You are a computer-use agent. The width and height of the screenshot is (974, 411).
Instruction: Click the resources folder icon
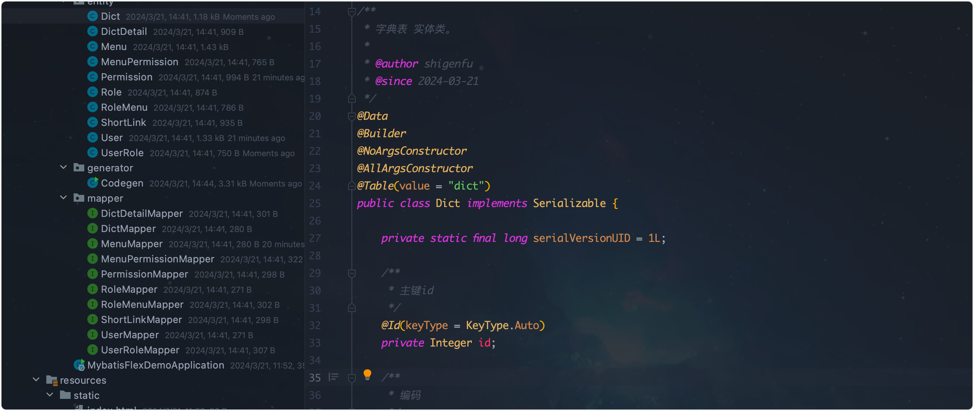[x=52, y=380]
